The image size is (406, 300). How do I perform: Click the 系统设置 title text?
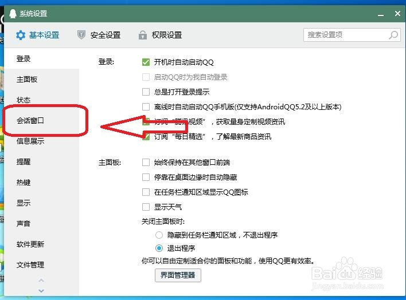point(33,14)
